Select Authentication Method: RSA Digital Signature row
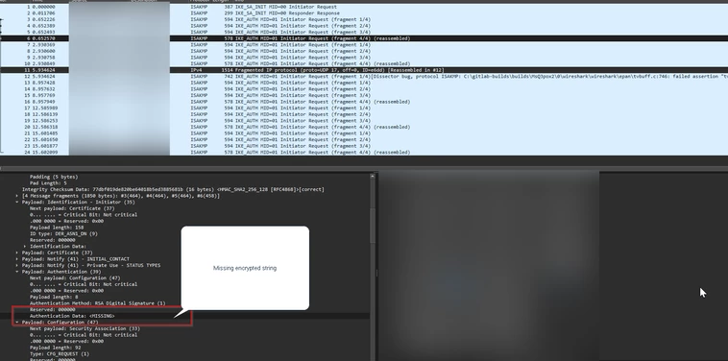 184,303
